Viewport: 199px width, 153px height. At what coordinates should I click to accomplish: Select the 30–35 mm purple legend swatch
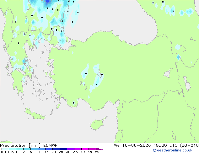pos(71,149)
